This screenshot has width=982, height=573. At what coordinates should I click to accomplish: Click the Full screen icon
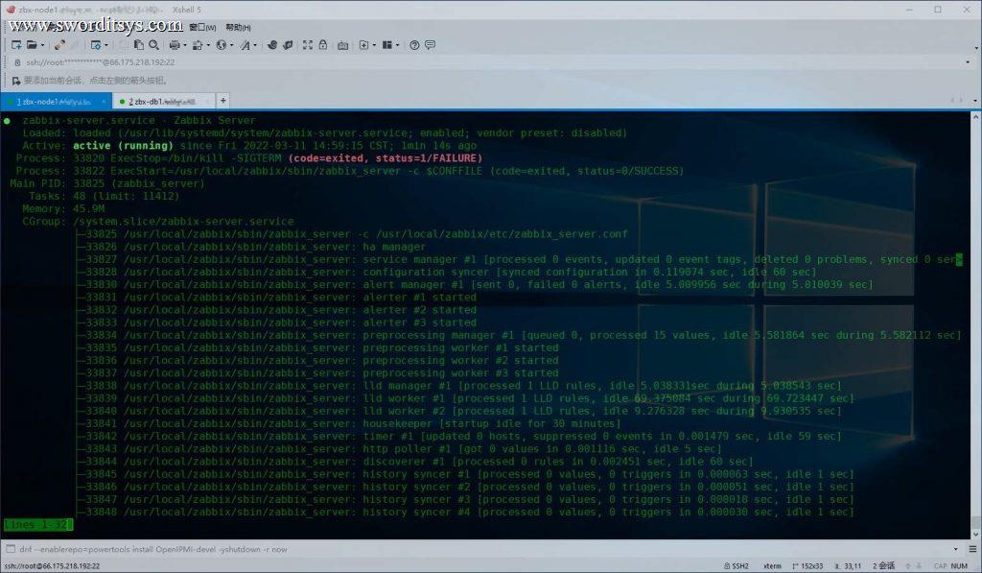tap(308, 45)
